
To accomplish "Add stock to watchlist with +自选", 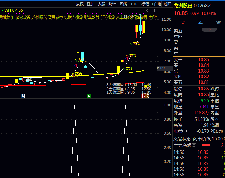I will 156,4.
